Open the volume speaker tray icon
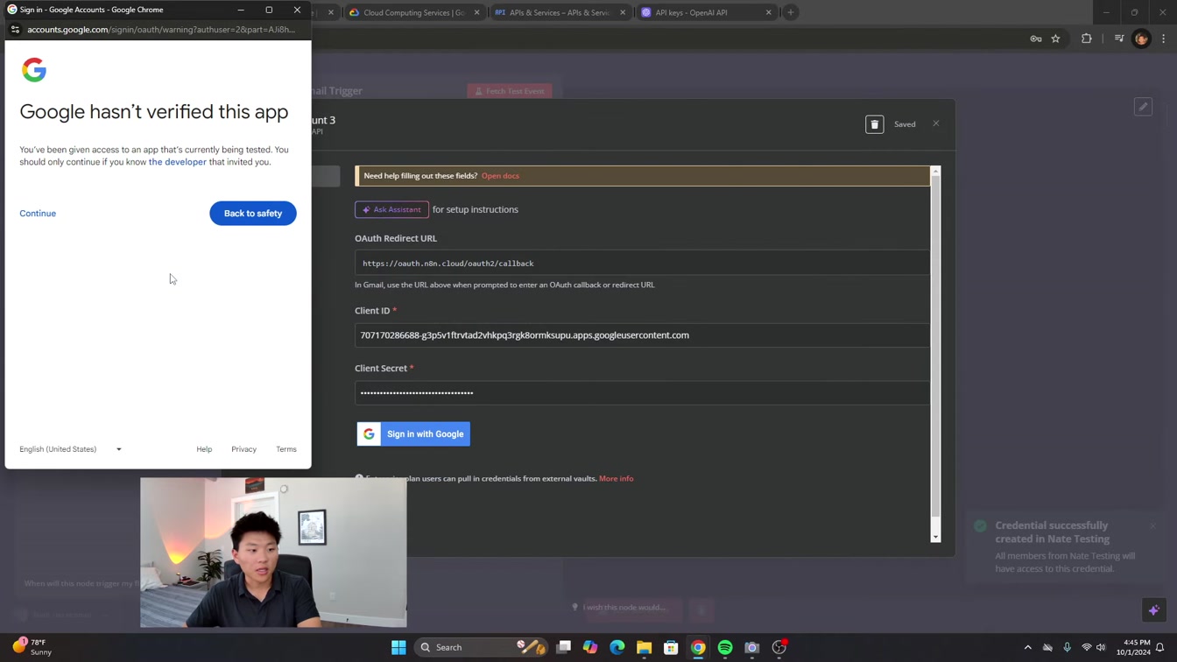The height and width of the screenshot is (662, 1177). point(1101,648)
